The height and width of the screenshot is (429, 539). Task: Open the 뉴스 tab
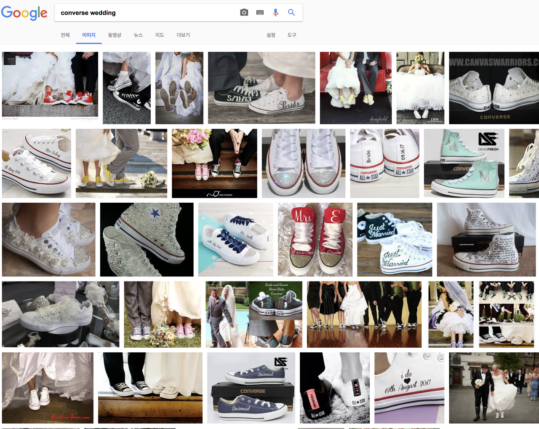coord(138,35)
